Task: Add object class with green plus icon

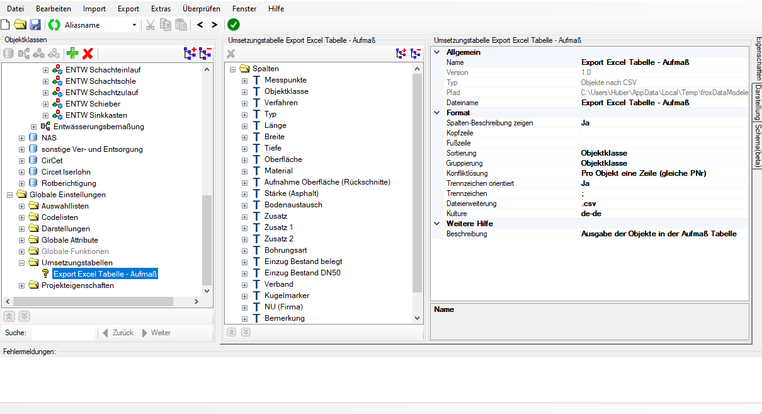Action: tap(73, 54)
